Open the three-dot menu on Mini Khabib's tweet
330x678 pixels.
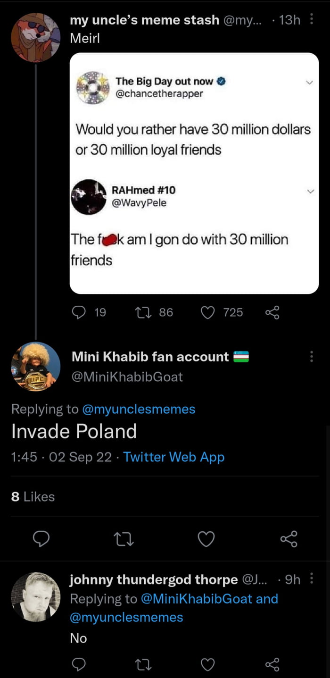coord(312,356)
